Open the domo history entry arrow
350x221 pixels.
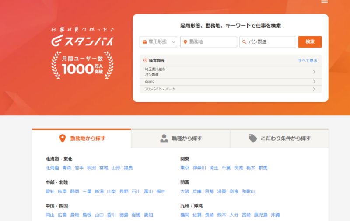pos(314,82)
